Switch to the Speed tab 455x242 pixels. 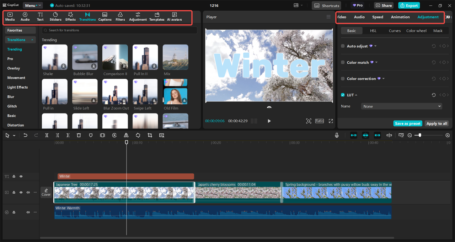pos(378,17)
